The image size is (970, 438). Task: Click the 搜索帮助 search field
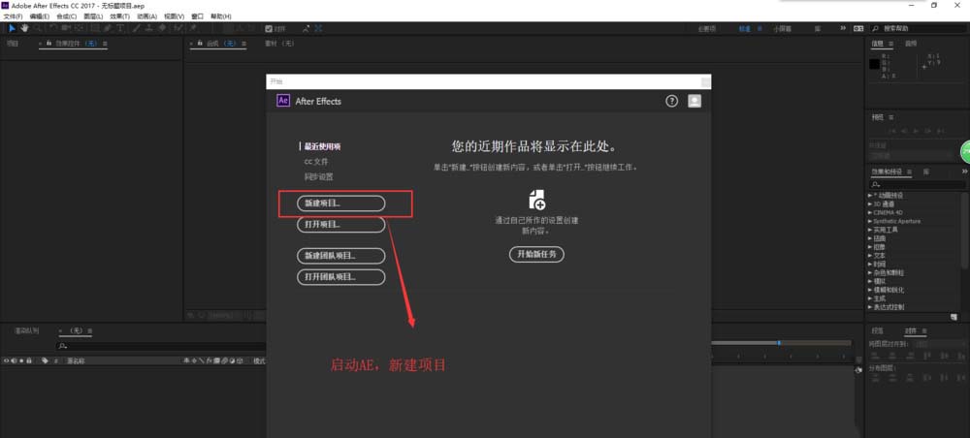pos(918,28)
